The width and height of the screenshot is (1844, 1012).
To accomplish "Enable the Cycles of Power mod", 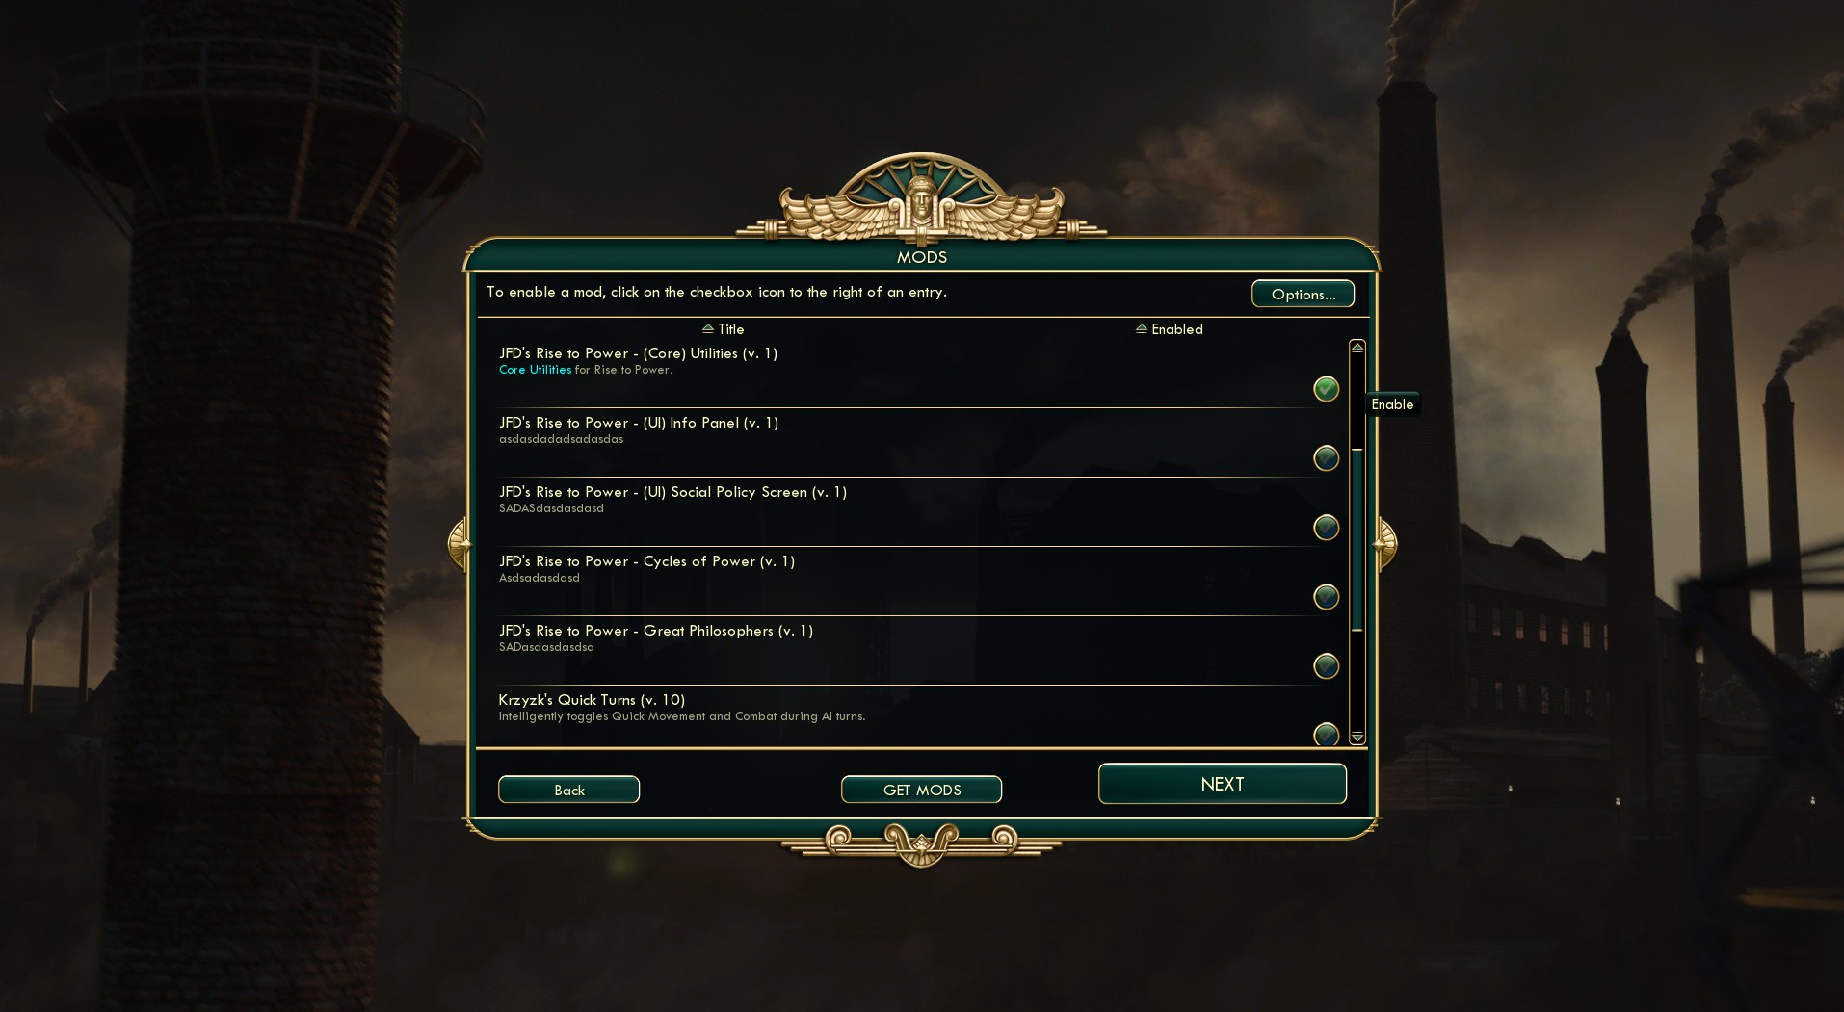I will point(1326,596).
